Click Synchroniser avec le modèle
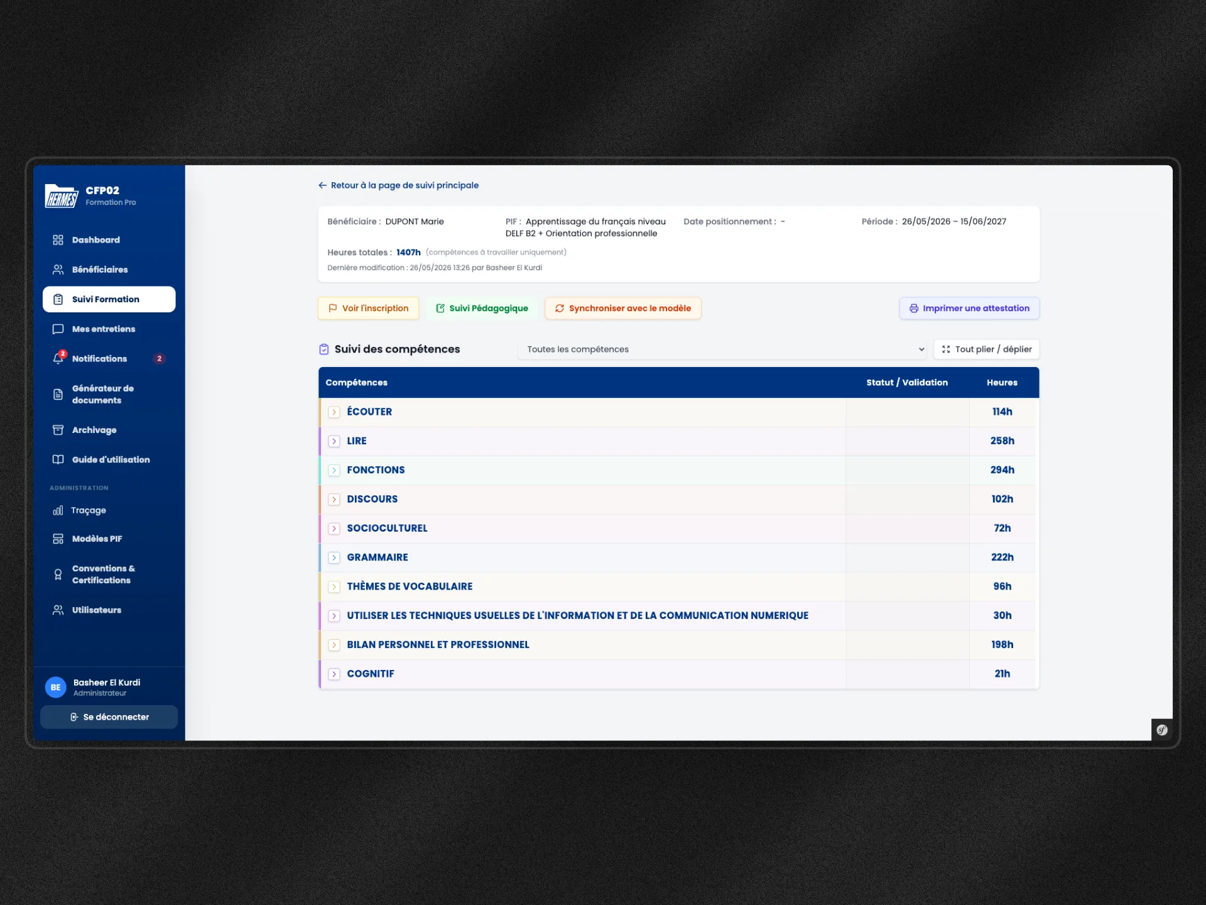The height and width of the screenshot is (905, 1206). pos(622,309)
